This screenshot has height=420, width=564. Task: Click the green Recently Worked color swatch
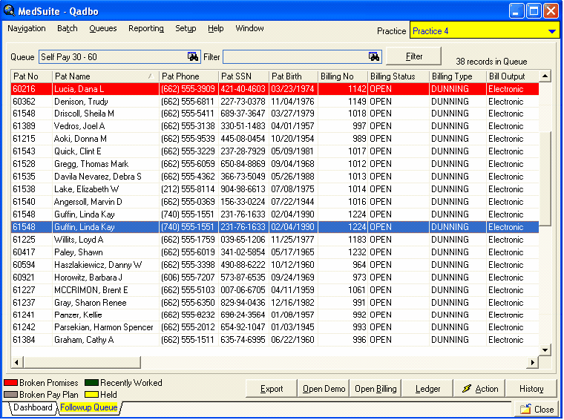coord(91,383)
